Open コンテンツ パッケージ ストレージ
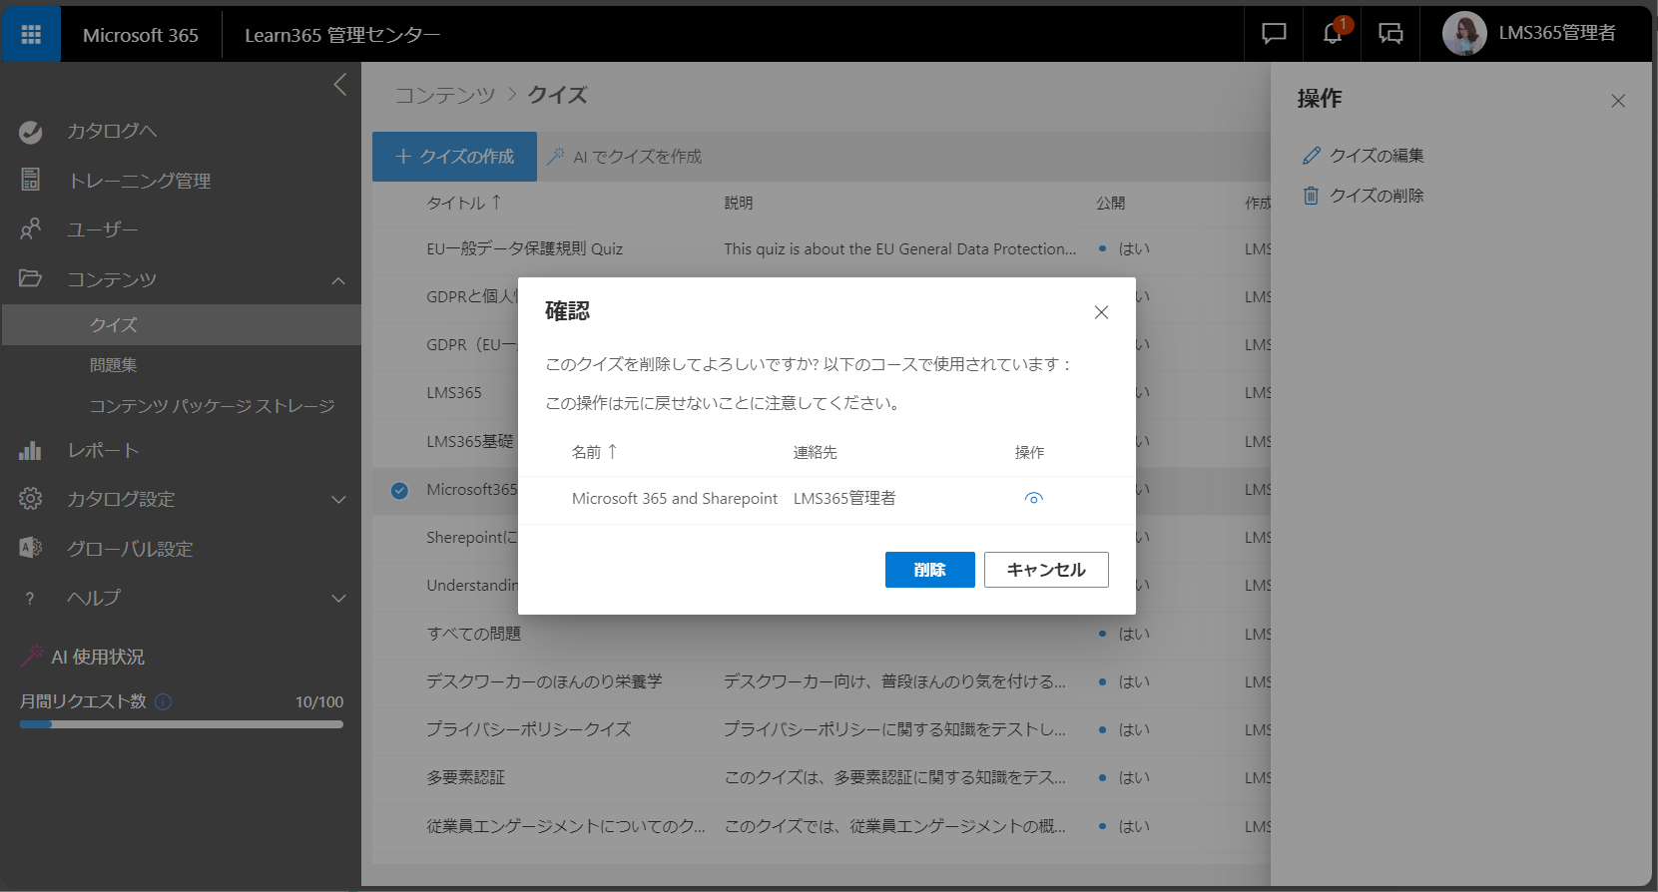The width and height of the screenshot is (1658, 892). coord(212,406)
